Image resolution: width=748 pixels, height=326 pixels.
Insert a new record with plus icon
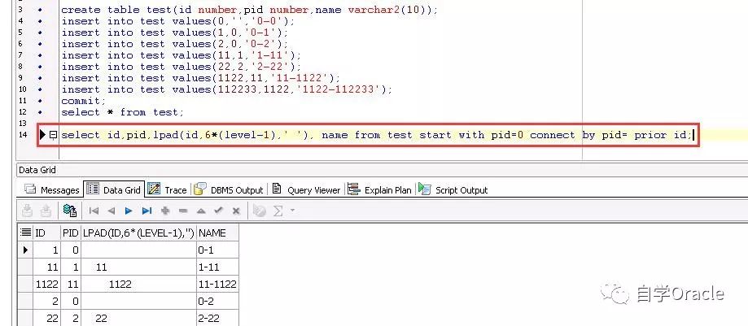[x=165, y=211]
